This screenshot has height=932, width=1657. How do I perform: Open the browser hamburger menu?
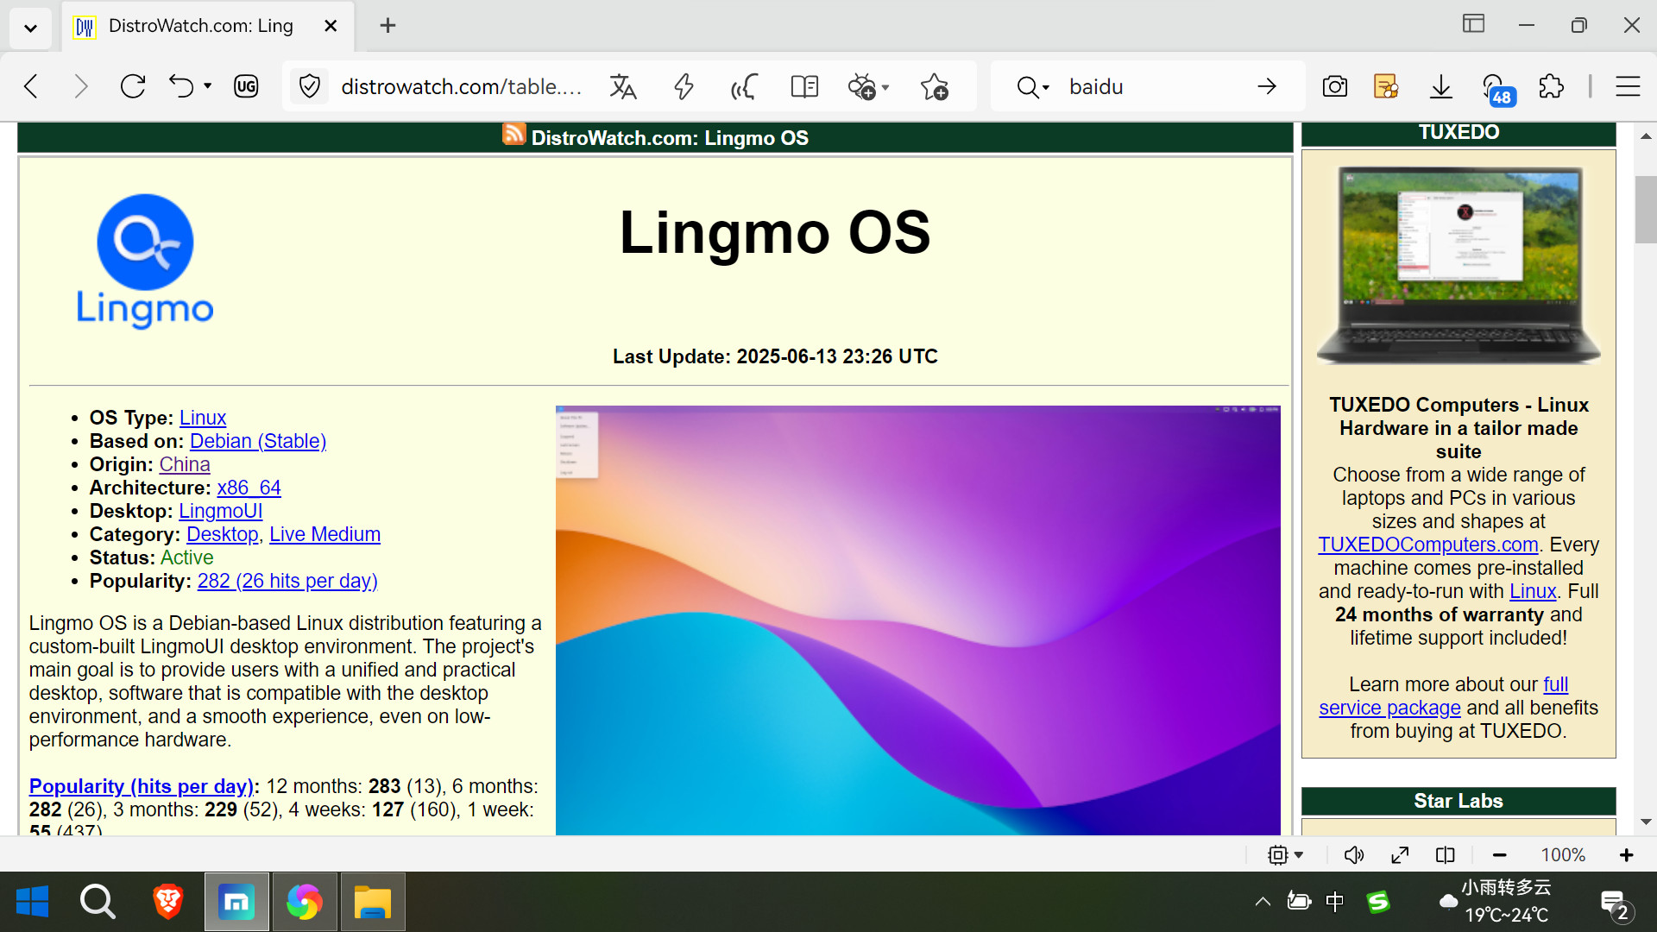point(1628,86)
